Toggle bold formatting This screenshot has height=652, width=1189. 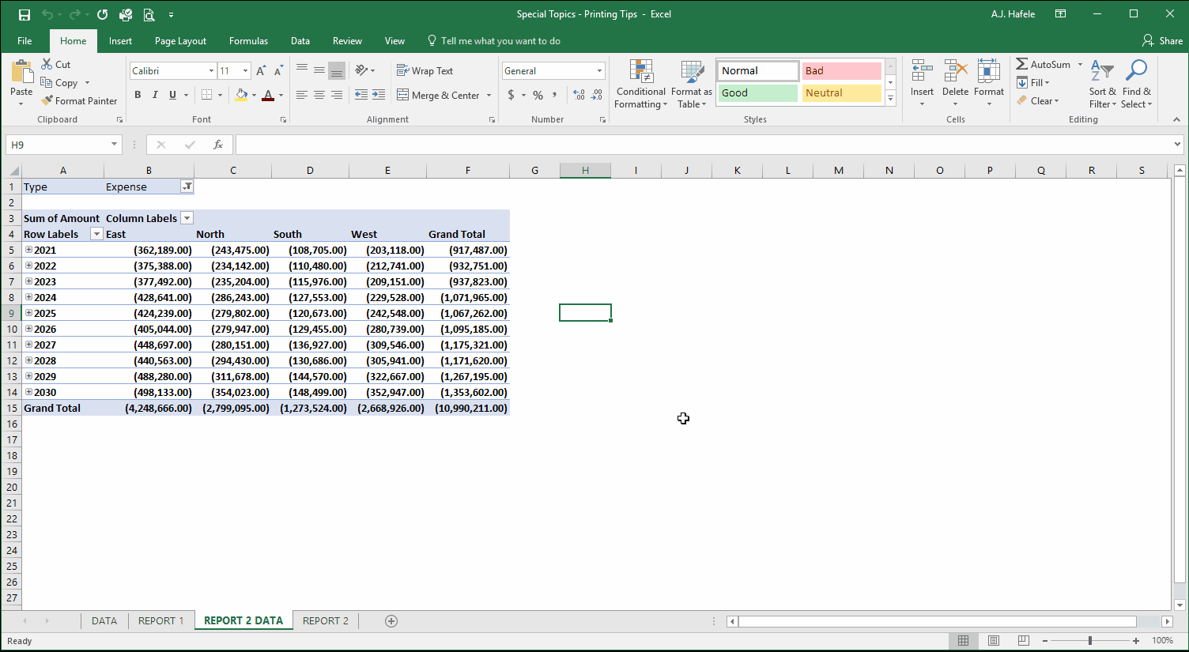click(x=138, y=95)
